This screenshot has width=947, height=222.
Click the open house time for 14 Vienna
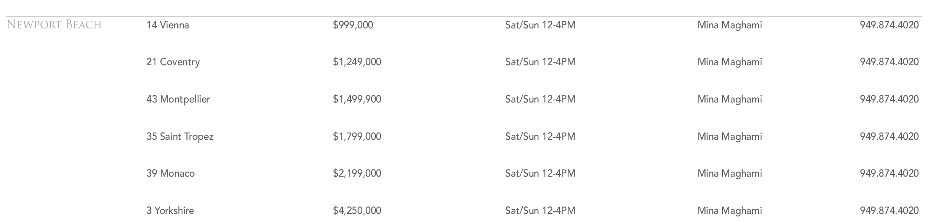point(540,25)
